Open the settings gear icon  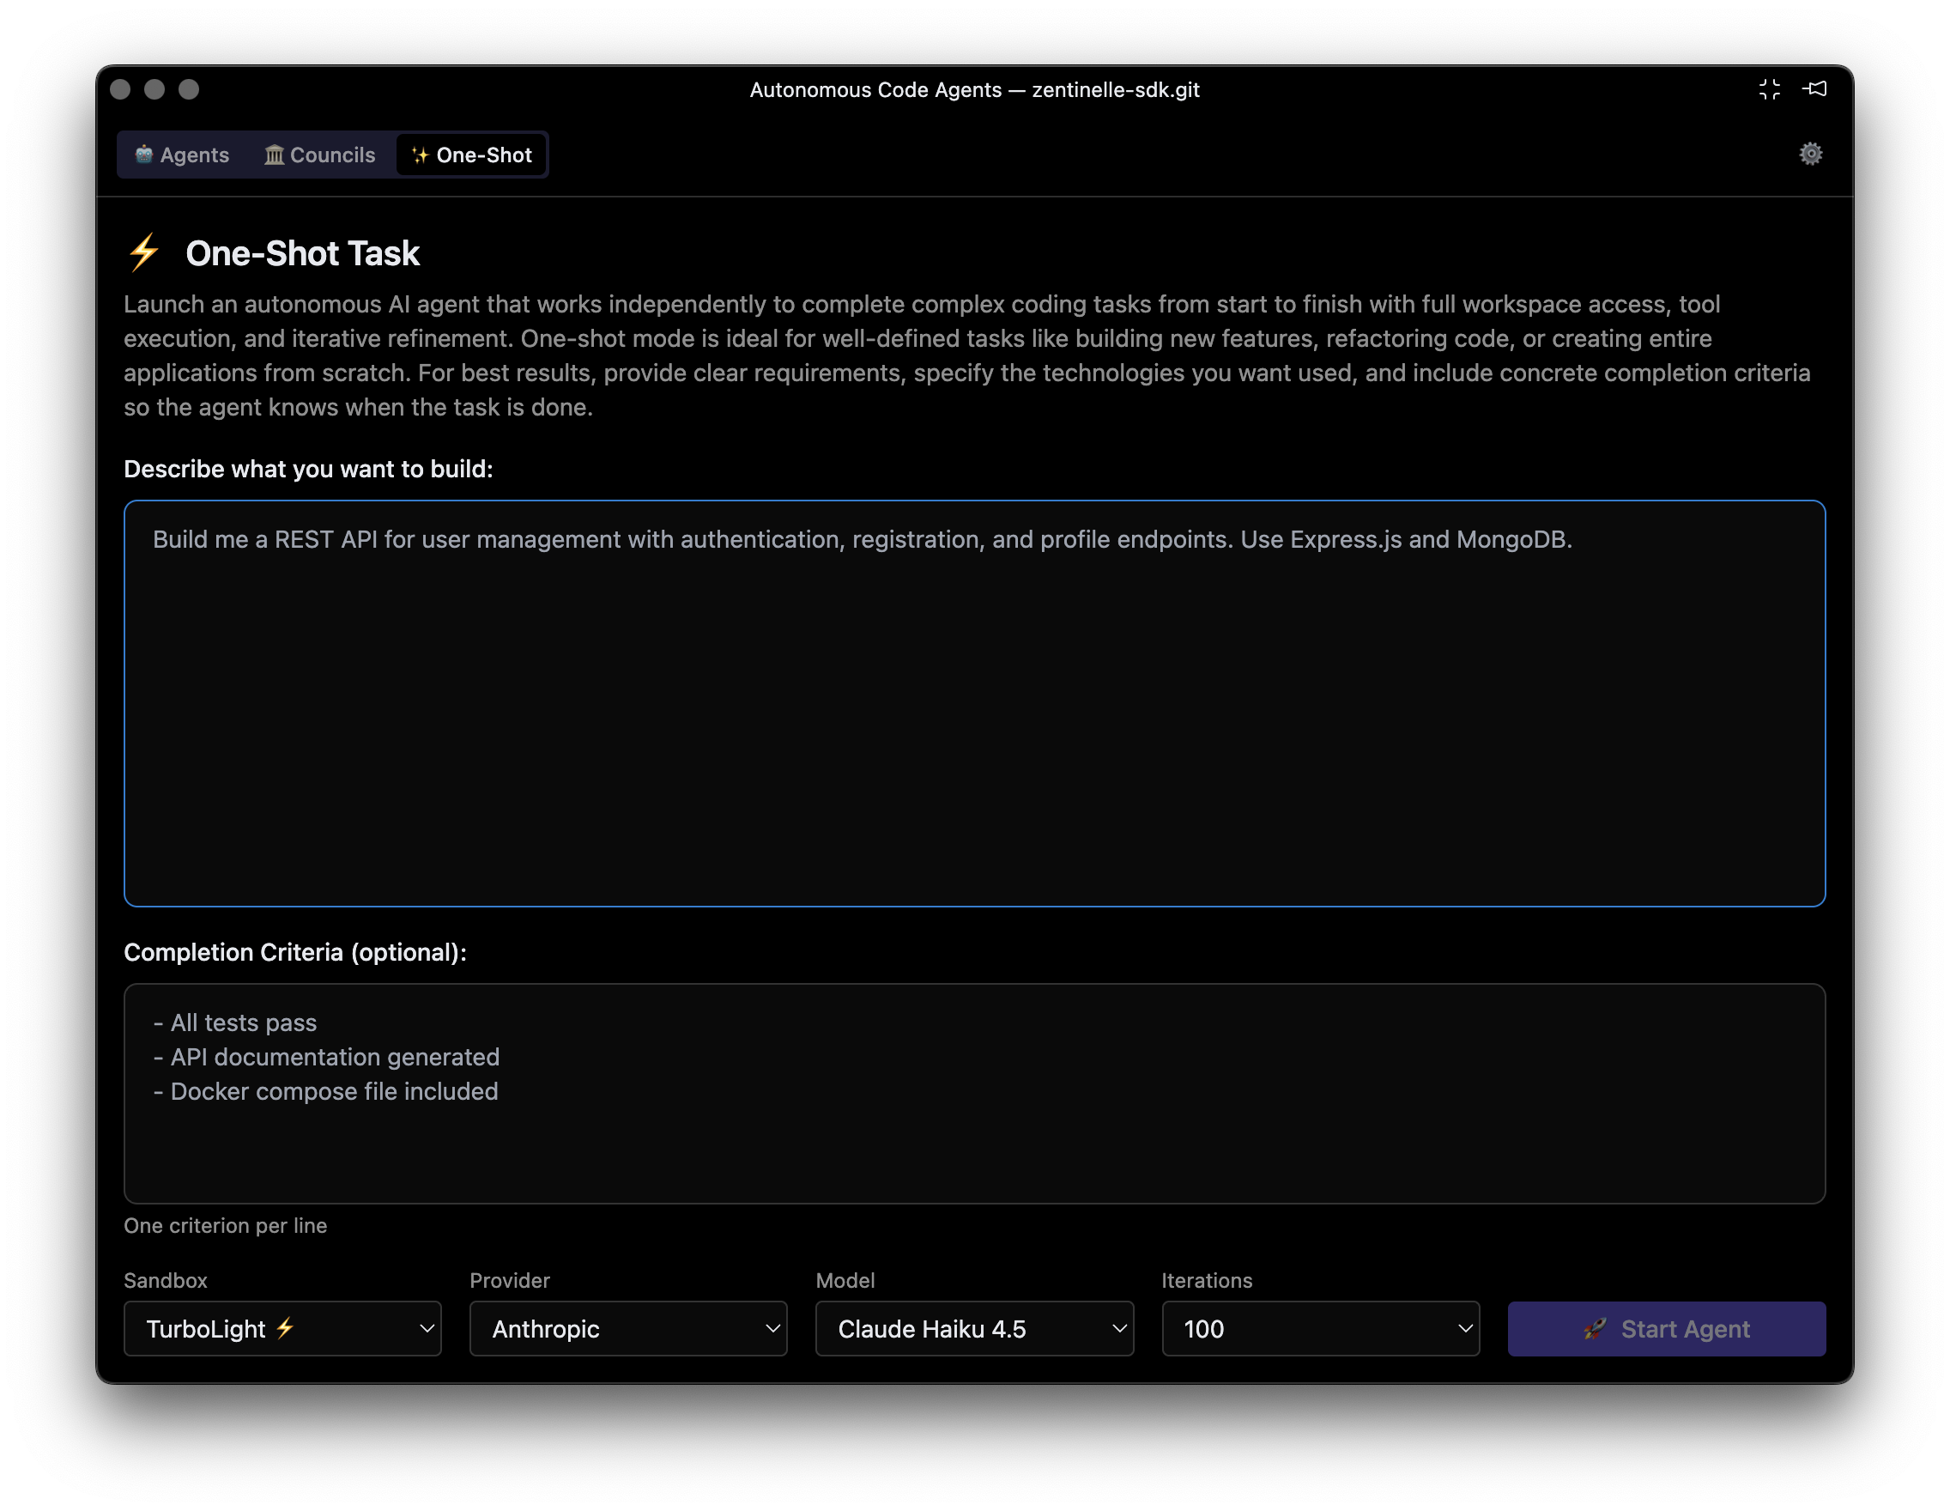[1810, 154]
